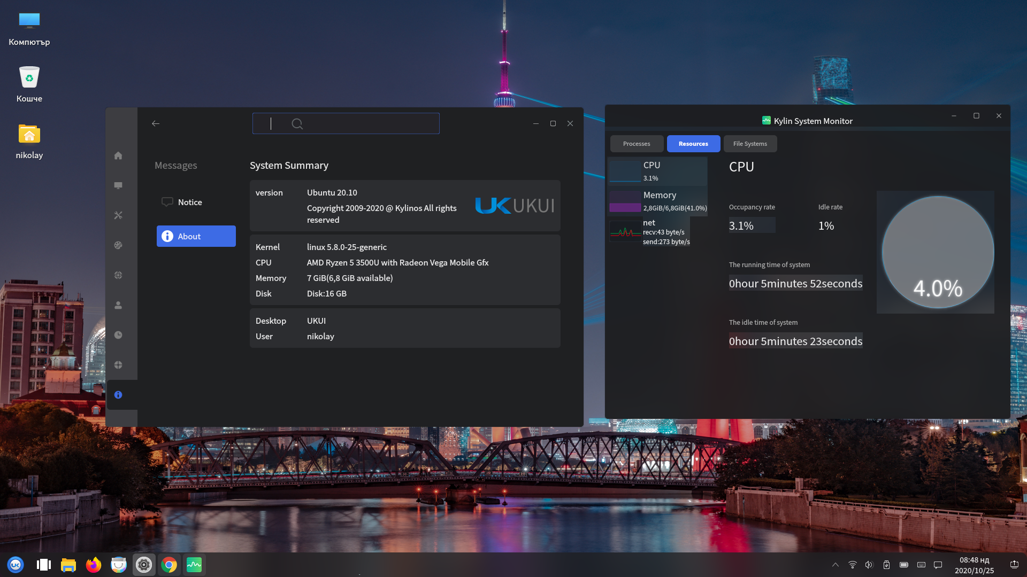Open the clock showing 08:48
This screenshot has height=577, width=1027.
(x=975, y=565)
